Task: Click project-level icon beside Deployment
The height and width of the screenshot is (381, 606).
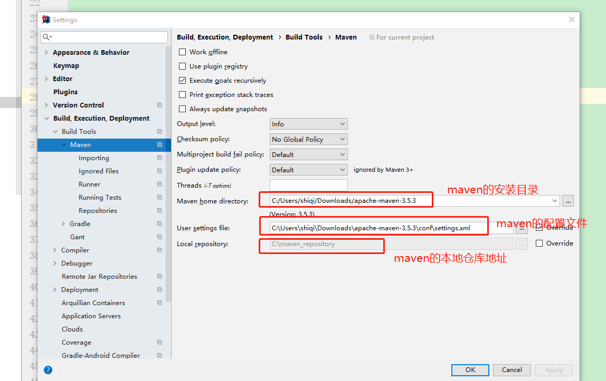Action: [x=159, y=290]
